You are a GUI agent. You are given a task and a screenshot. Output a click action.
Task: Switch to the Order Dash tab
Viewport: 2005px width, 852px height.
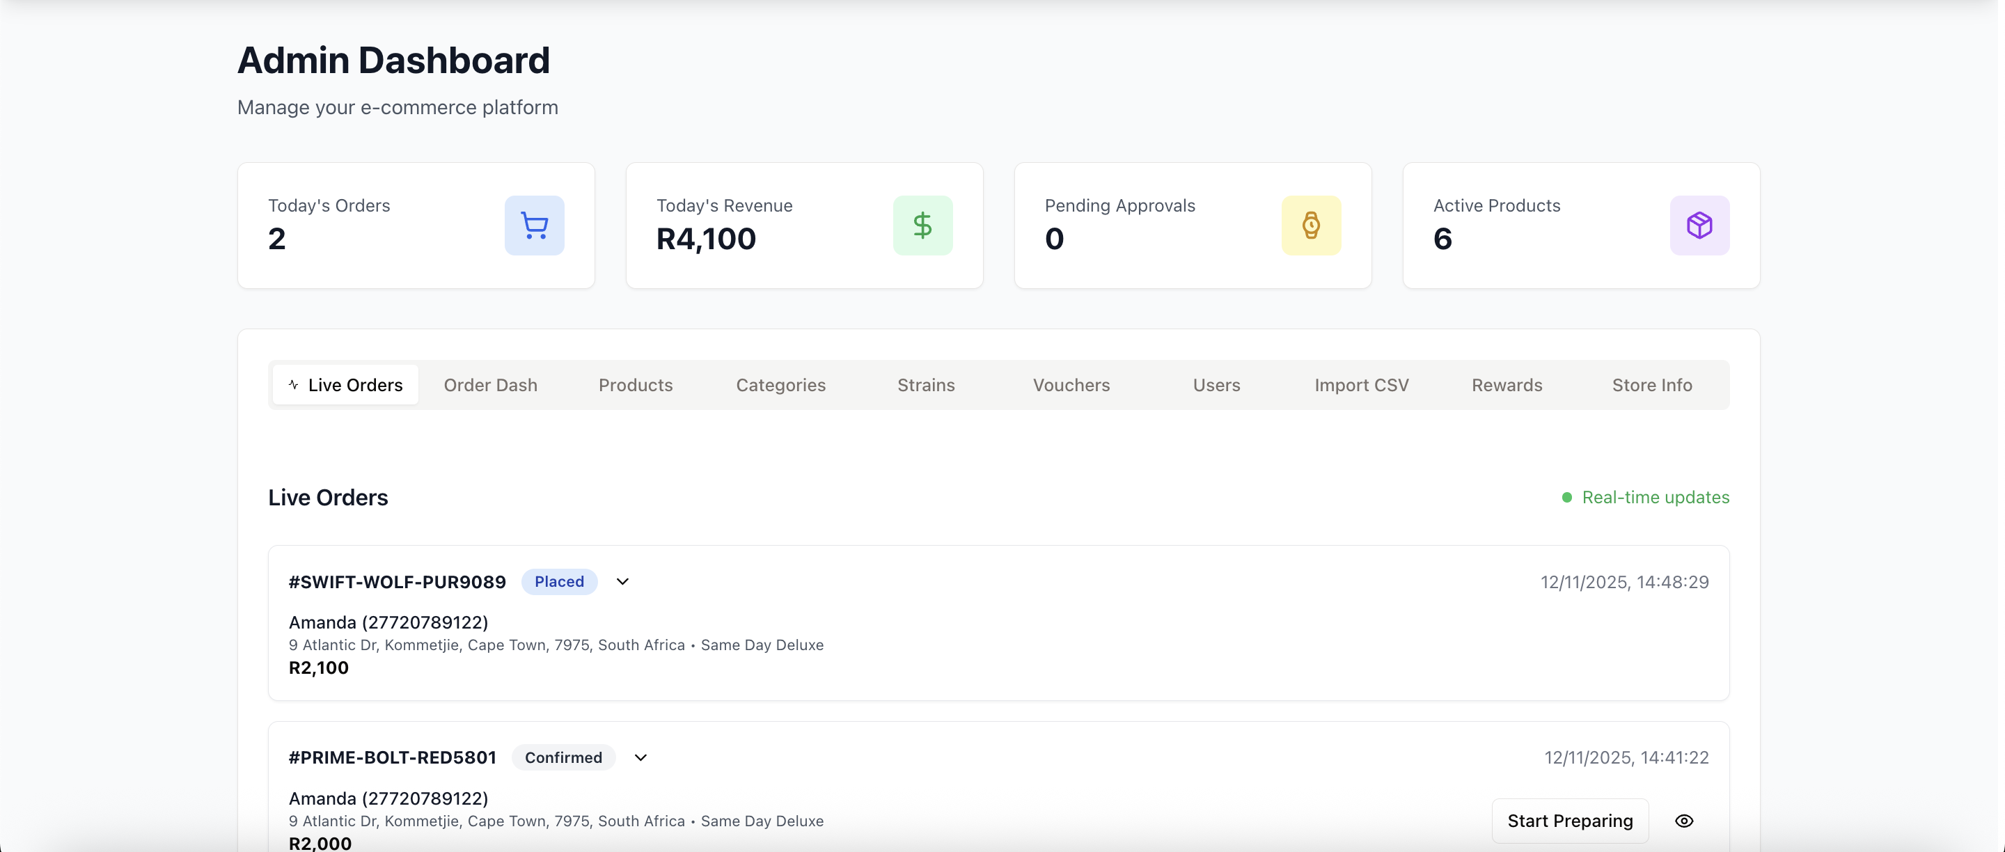(x=490, y=385)
